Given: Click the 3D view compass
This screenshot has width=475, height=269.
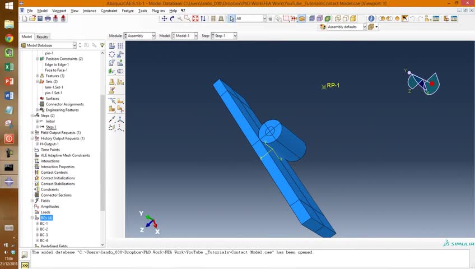Looking at the screenshot, I should [423, 84].
